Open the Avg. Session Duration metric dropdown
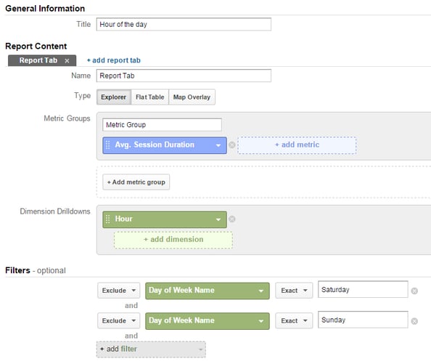The width and height of the screenshot is (431, 364). (x=218, y=145)
